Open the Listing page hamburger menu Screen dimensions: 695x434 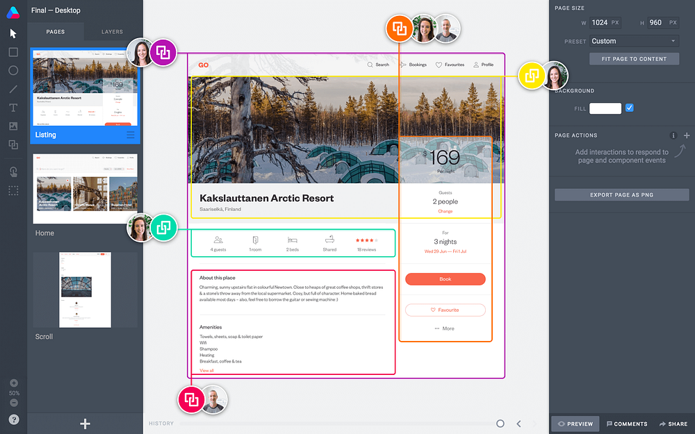(x=131, y=135)
